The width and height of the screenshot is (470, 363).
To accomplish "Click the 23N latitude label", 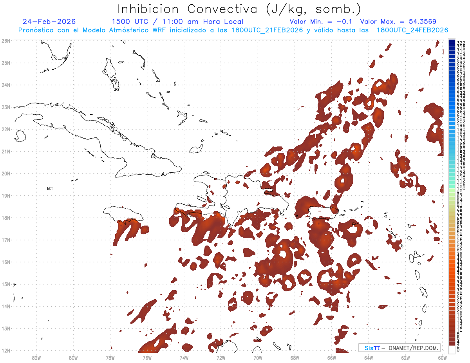I will [6, 107].
